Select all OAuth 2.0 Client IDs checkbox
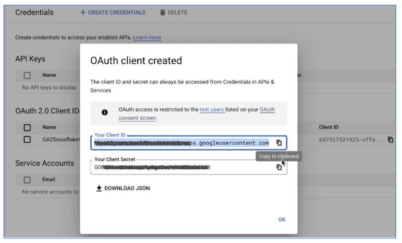 27,128
